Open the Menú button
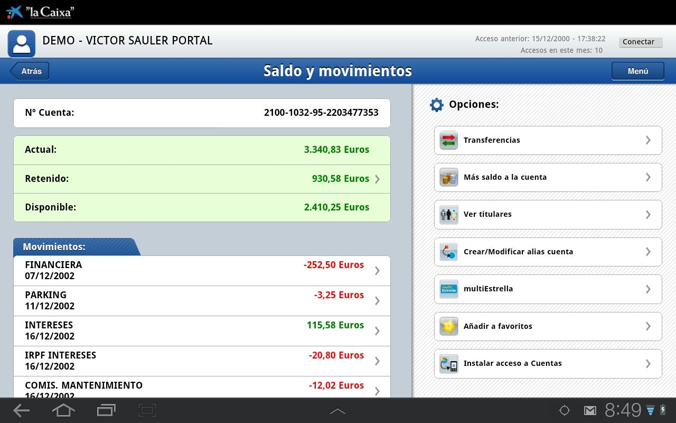676x423 pixels. tap(637, 71)
